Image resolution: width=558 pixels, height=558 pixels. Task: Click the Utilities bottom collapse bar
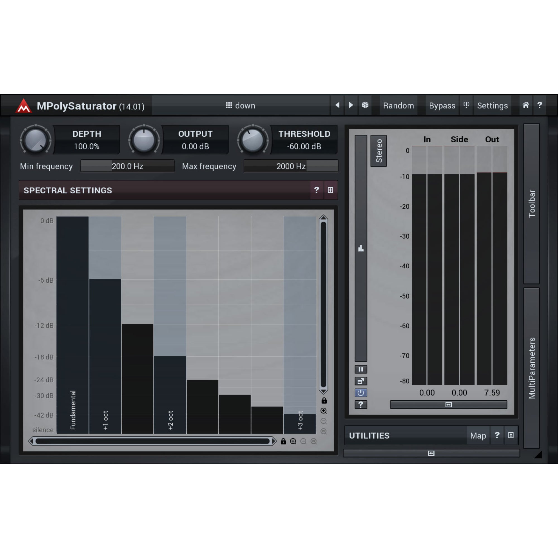(x=431, y=453)
